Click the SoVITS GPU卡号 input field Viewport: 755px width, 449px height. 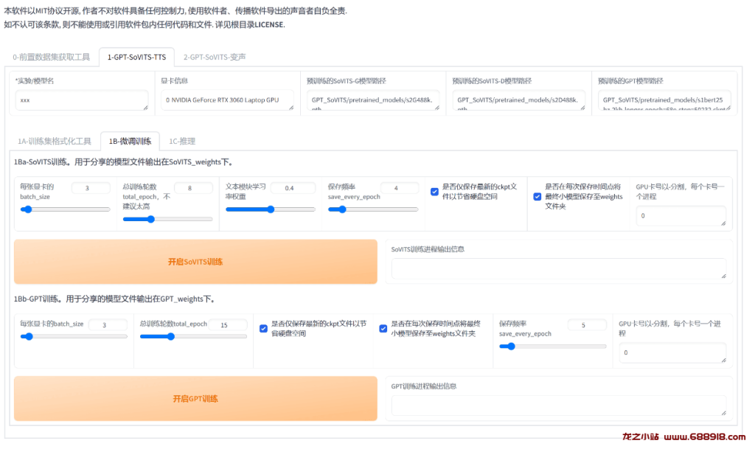pos(681,216)
